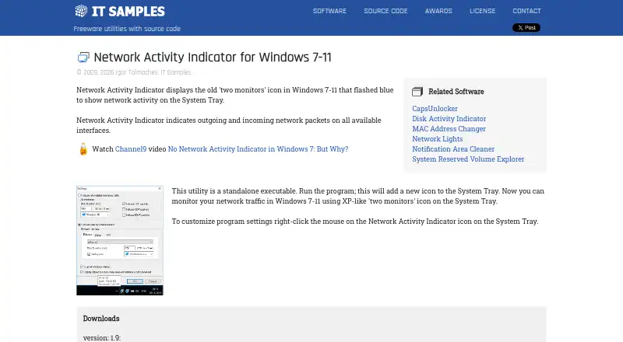Click the bottle icon beside Watch Channel9
The width and height of the screenshot is (623, 342).
tap(83, 148)
